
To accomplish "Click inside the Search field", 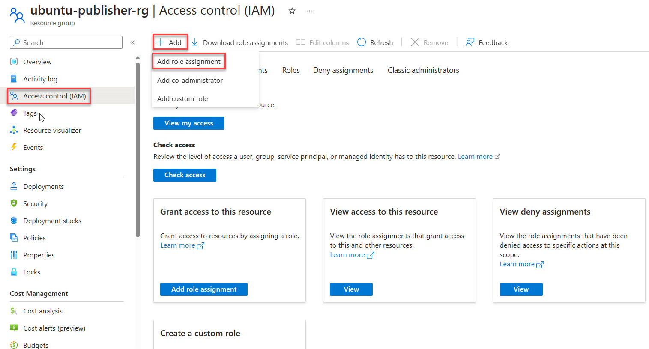I will point(66,42).
